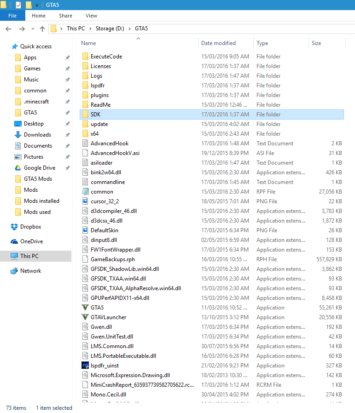Switch to the Home ribbon tab

39,16
